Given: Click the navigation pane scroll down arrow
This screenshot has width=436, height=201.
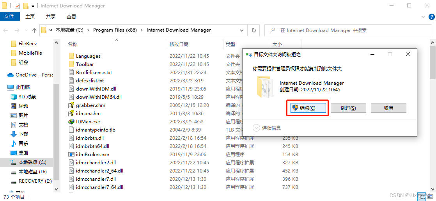Looking at the screenshot, I should pyautogui.click(x=56, y=189).
